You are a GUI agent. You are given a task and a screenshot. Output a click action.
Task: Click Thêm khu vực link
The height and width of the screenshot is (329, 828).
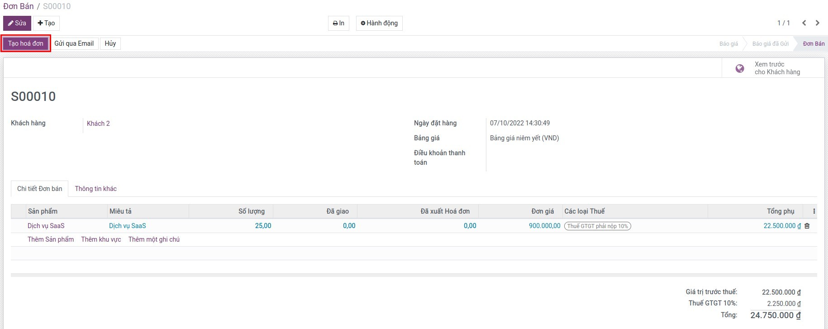point(101,239)
